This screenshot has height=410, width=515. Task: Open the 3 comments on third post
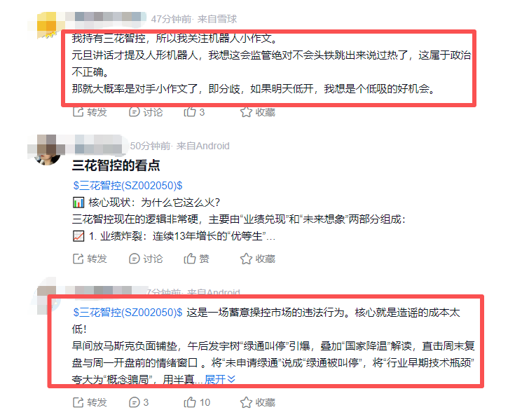(139, 402)
